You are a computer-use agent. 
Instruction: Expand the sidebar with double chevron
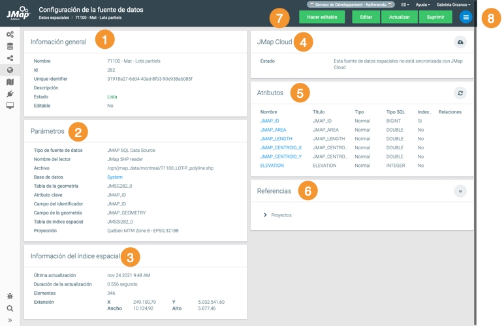click(10, 320)
